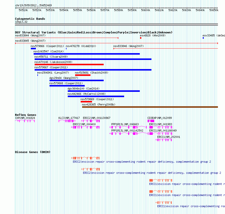Select the dgv3606n100 (Coe2014) label
This screenshot has height=214, width=225.
coord(83,89)
